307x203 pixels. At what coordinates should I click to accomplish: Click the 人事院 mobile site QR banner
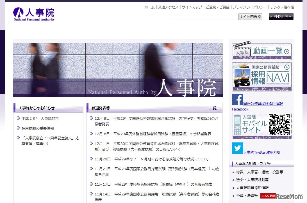click(261, 126)
